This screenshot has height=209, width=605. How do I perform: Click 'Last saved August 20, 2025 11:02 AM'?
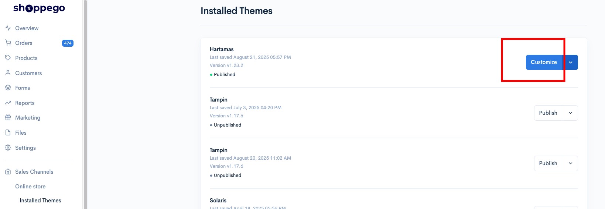click(250, 158)
